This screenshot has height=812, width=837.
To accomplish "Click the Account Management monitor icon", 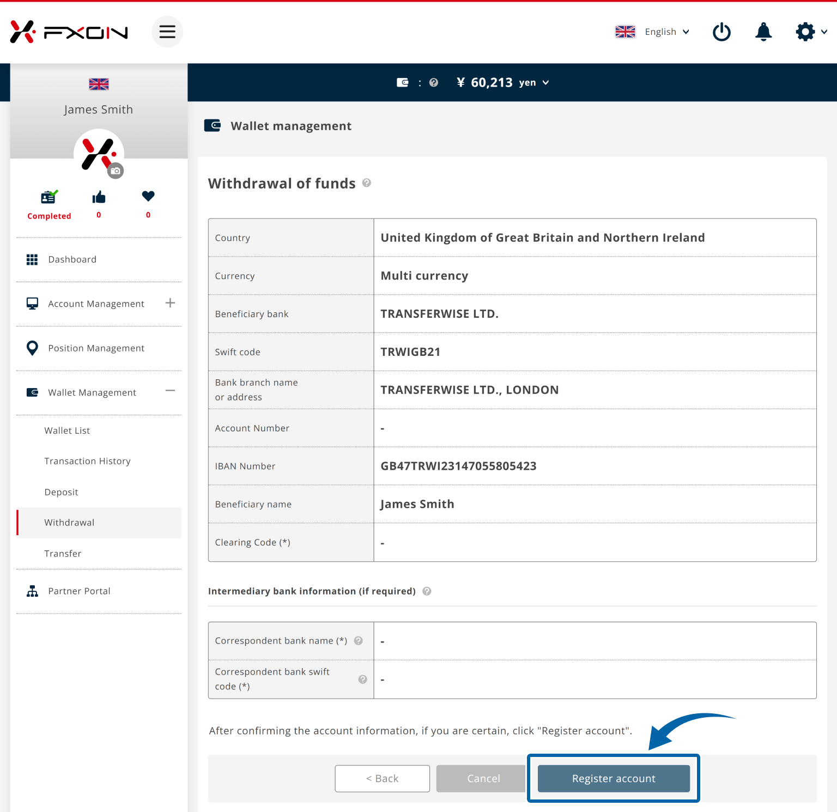I will coord(32,304).
